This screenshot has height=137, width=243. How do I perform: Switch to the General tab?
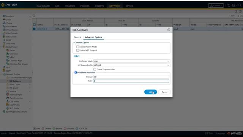77,37
